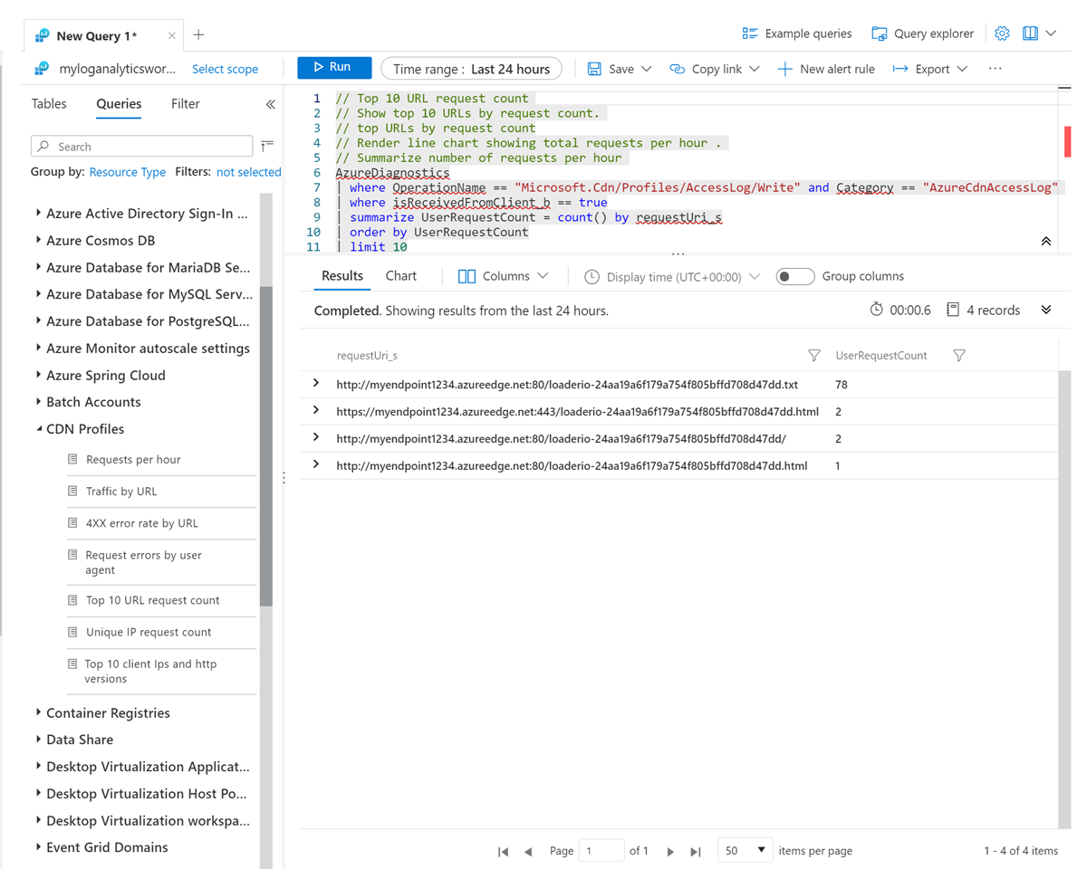Expand the https 443 html row
This screenshot has height=869, width=1087.
click(x=316, y=411)
